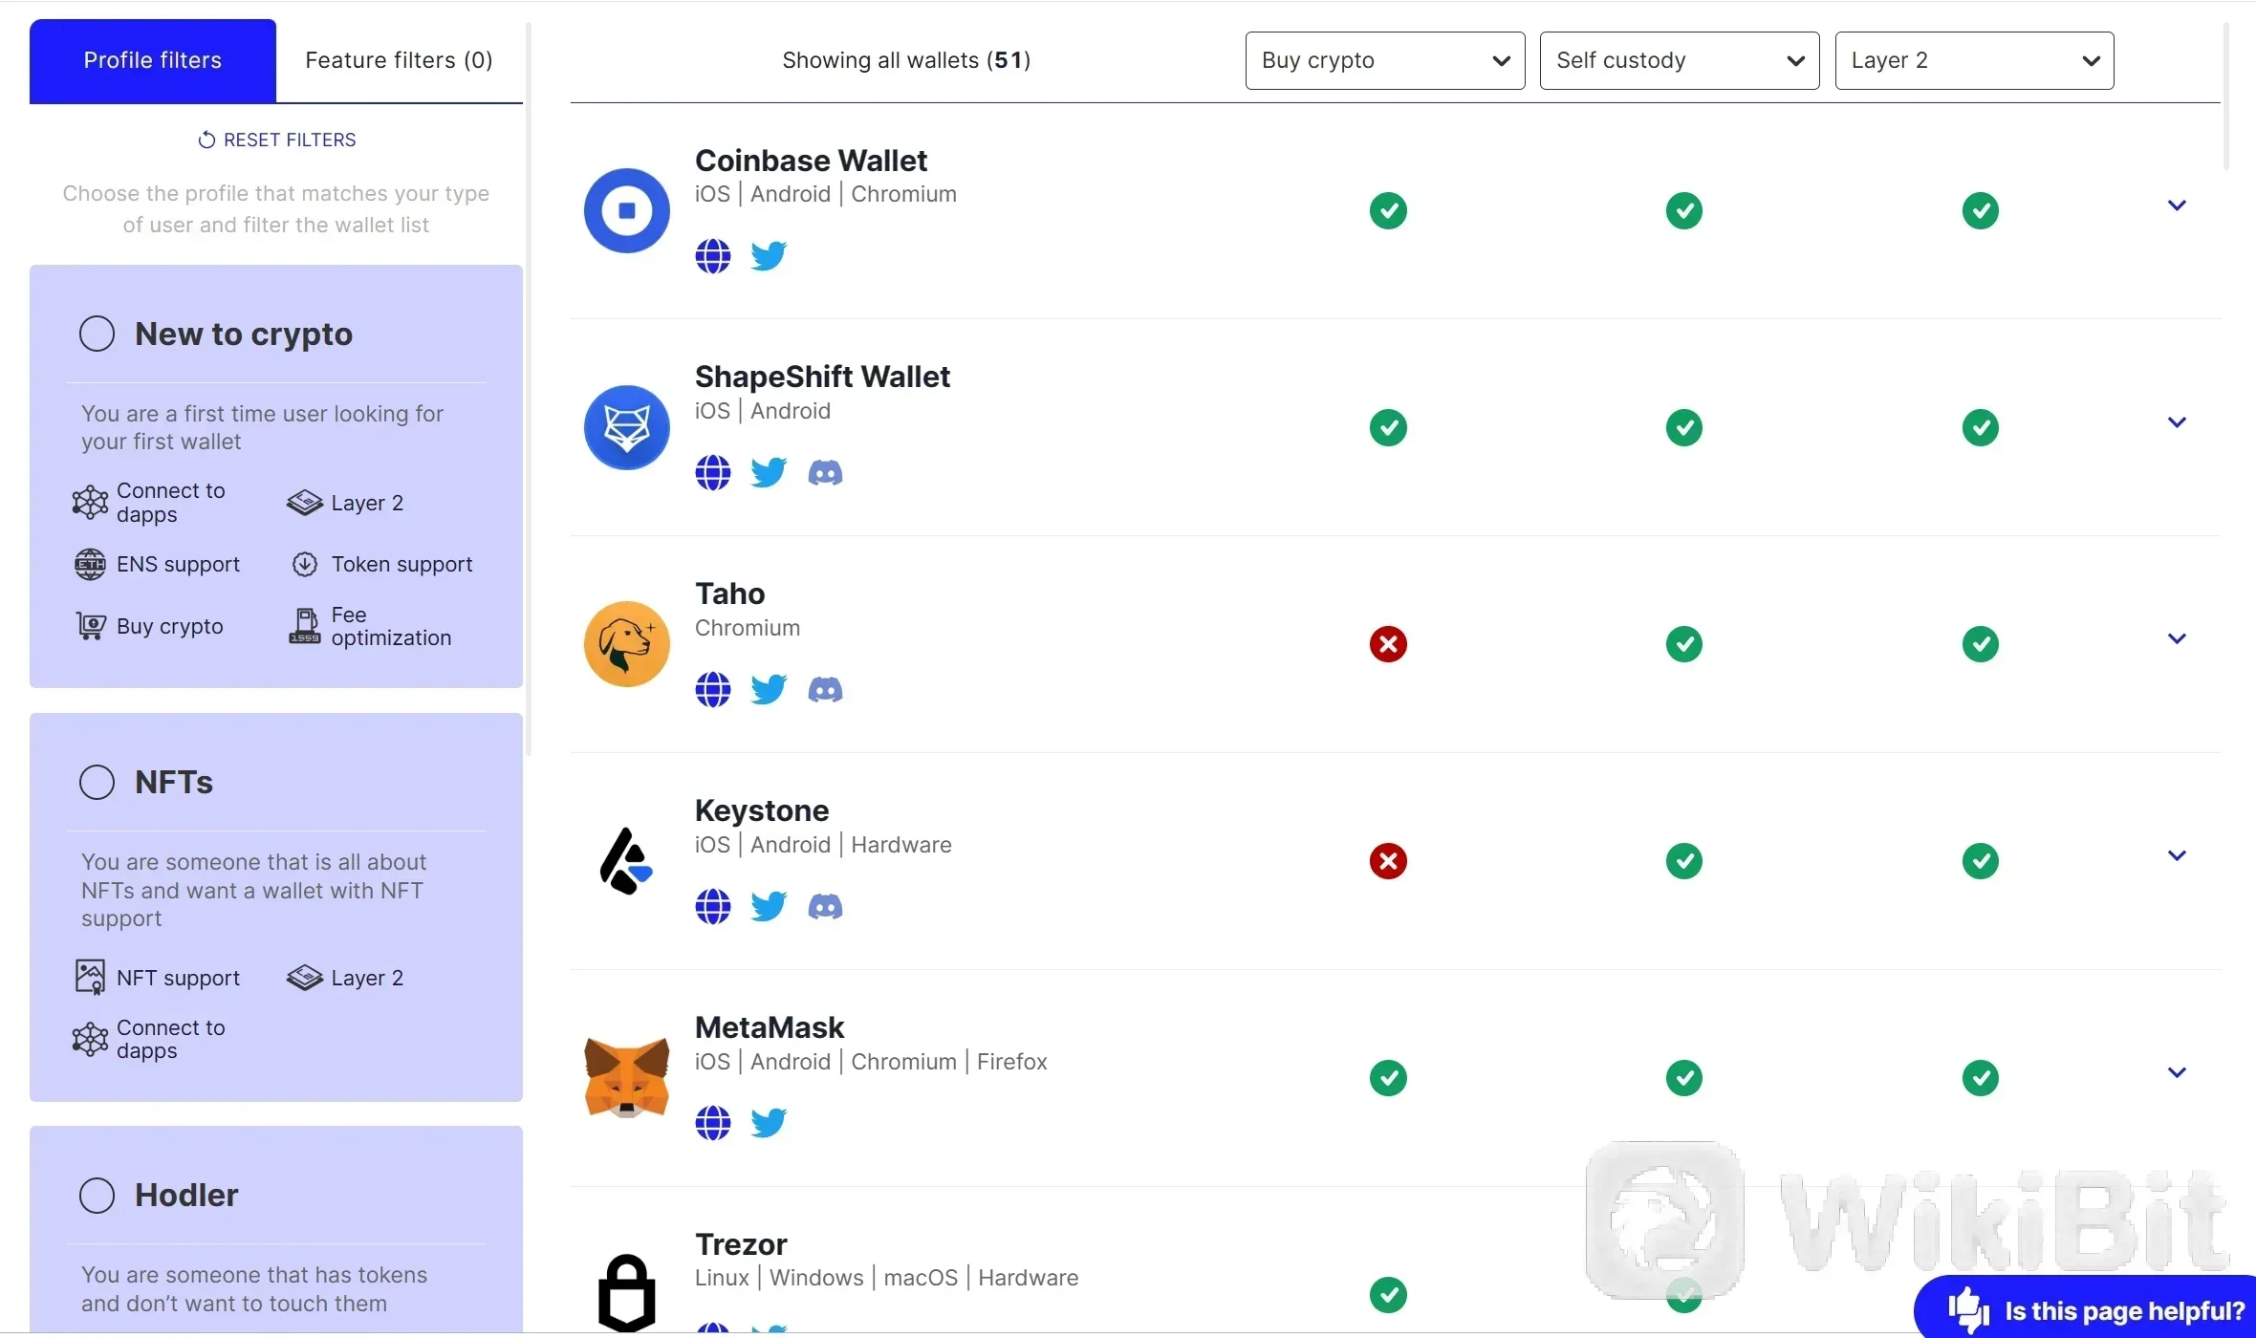
Task: Click the Keystone logo
Action: click(x=627, y=862)
